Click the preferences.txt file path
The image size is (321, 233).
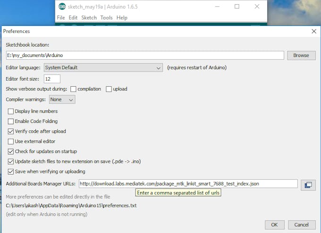(71, 205)
